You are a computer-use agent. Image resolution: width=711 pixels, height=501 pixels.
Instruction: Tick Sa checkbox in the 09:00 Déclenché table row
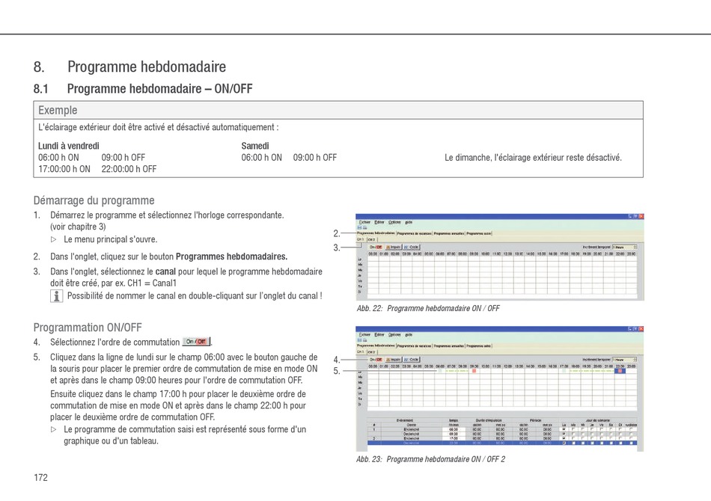[611, 434]
